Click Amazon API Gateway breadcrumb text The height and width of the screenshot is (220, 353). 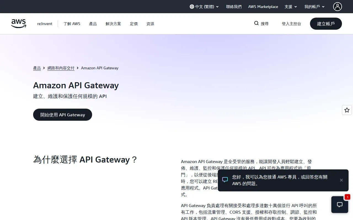click(100, 68)
